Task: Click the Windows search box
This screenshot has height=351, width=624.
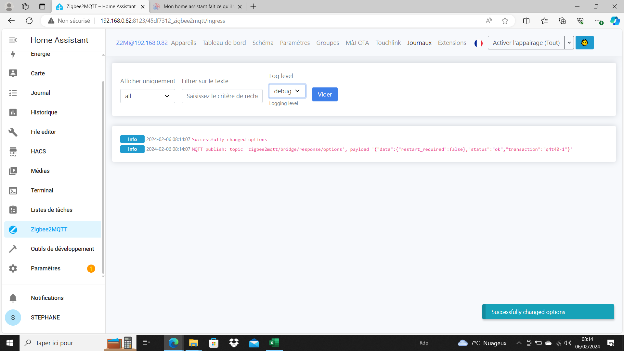Action: point(78,343)
